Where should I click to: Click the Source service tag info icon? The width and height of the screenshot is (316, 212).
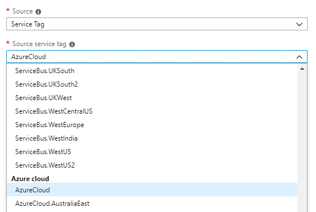tap(72, 44)
